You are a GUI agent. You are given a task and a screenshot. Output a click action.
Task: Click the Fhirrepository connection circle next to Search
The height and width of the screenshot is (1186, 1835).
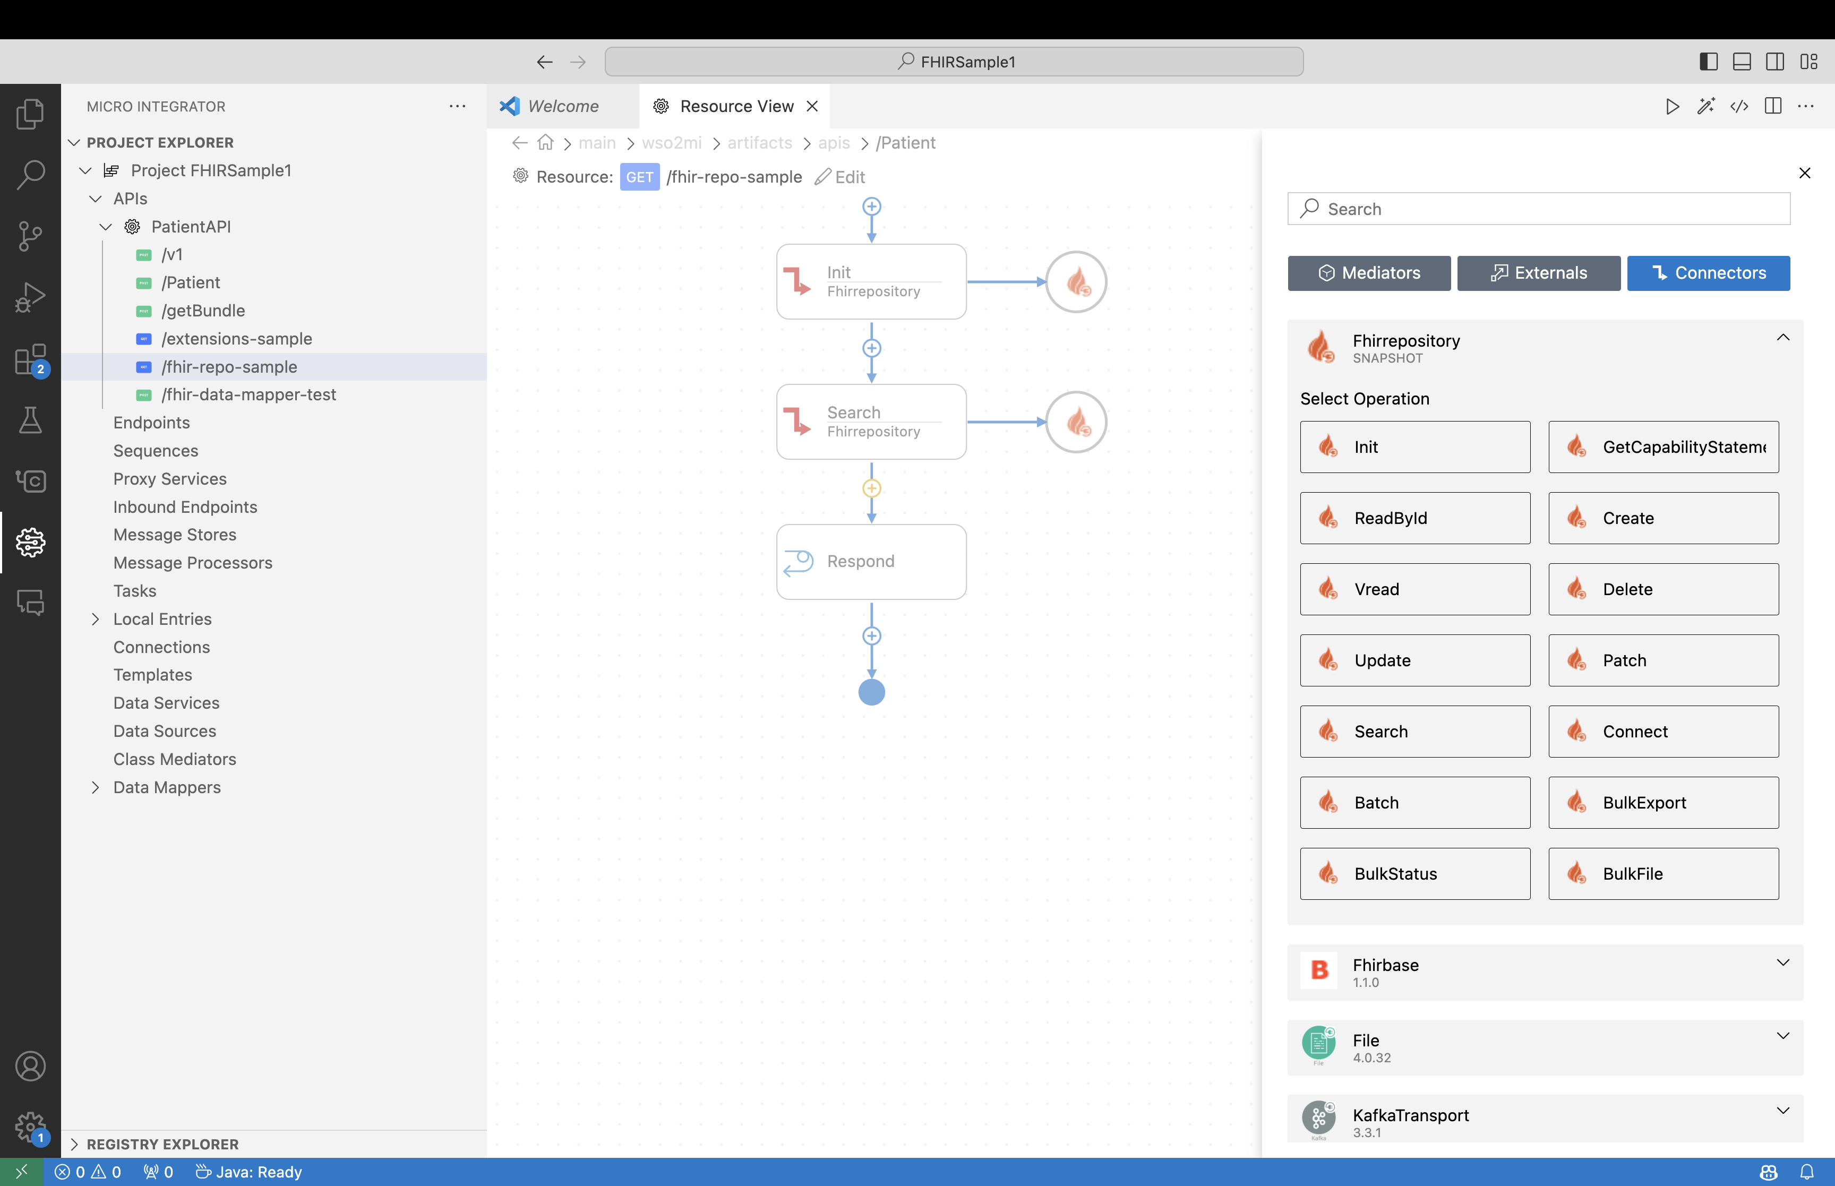(x=1076, y=422)
